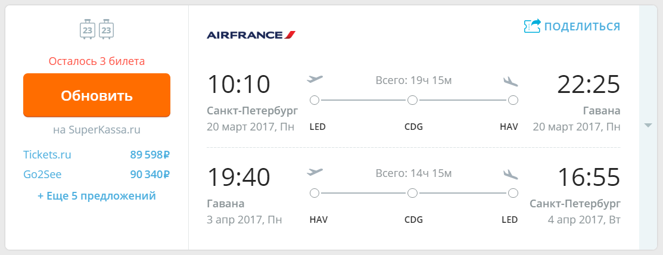
Task: Open the Поделиться share link
Action: tap(582, 27)
